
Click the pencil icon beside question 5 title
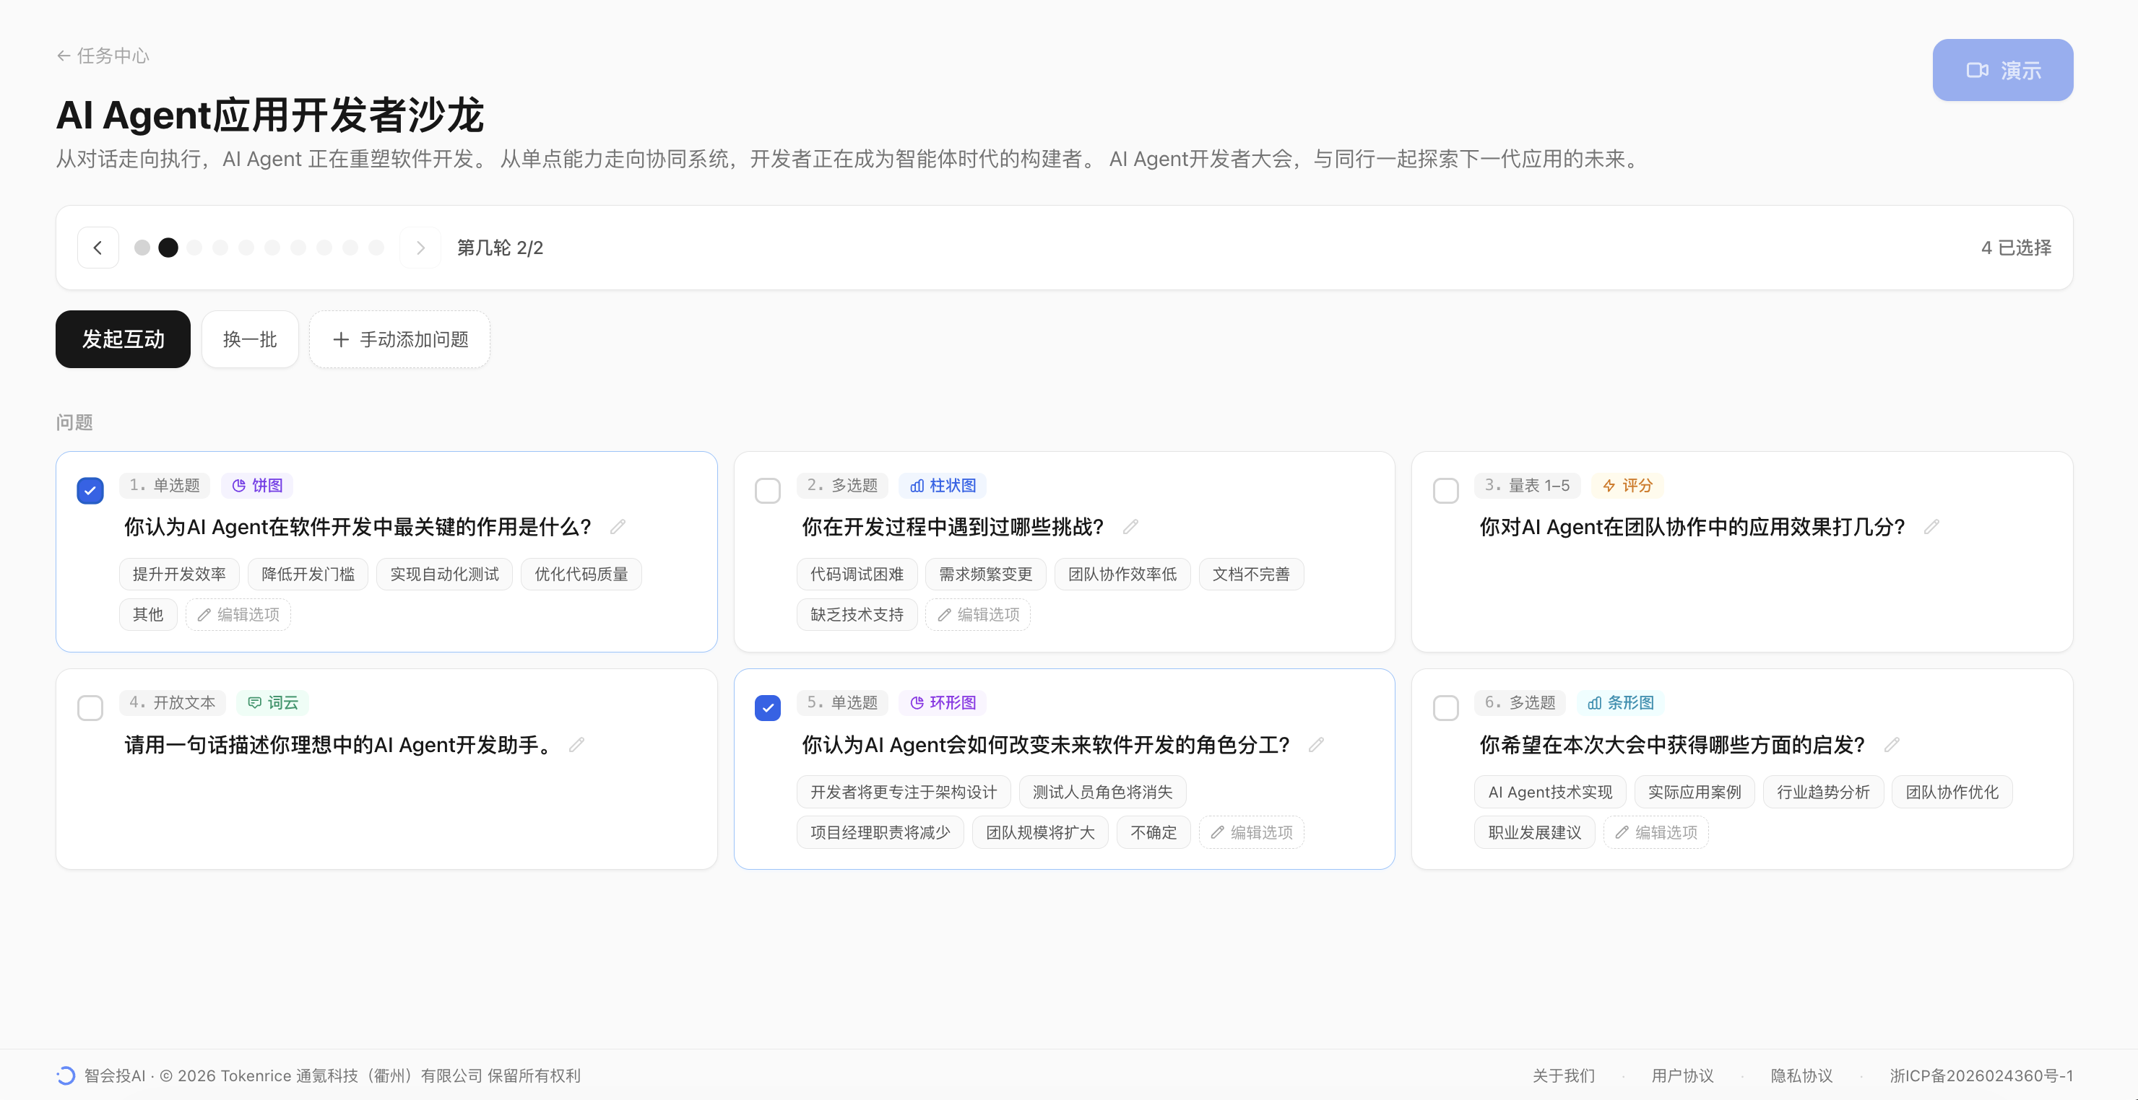(x=1316, y=744)
